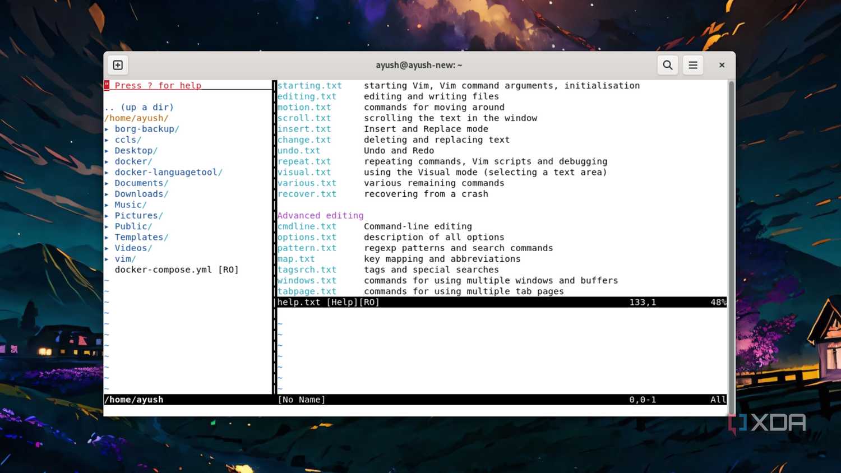The image size is (841, 473).
Task: Click the visual.txt help tag
Action: coord(304,172)
